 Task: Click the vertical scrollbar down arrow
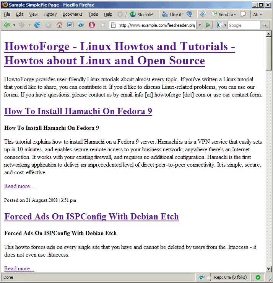(x=269, y=269)
